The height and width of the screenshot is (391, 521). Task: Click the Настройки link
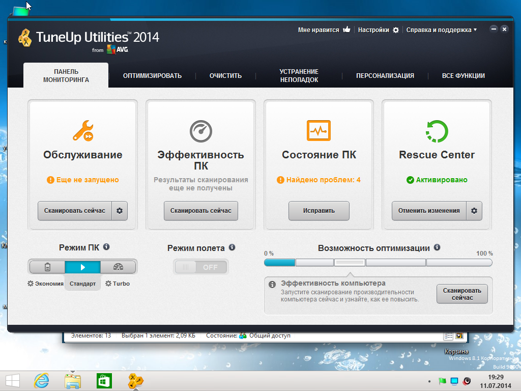[373, 30]
